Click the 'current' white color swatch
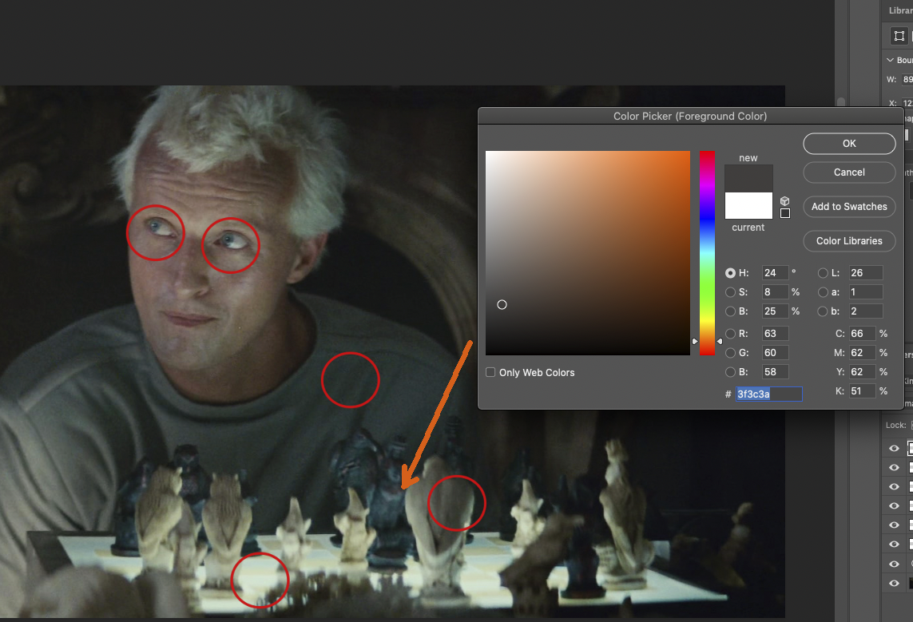Image resolution: width=913 pixels, height=622 pixels. pyautogui.click(x=748, y=206)
